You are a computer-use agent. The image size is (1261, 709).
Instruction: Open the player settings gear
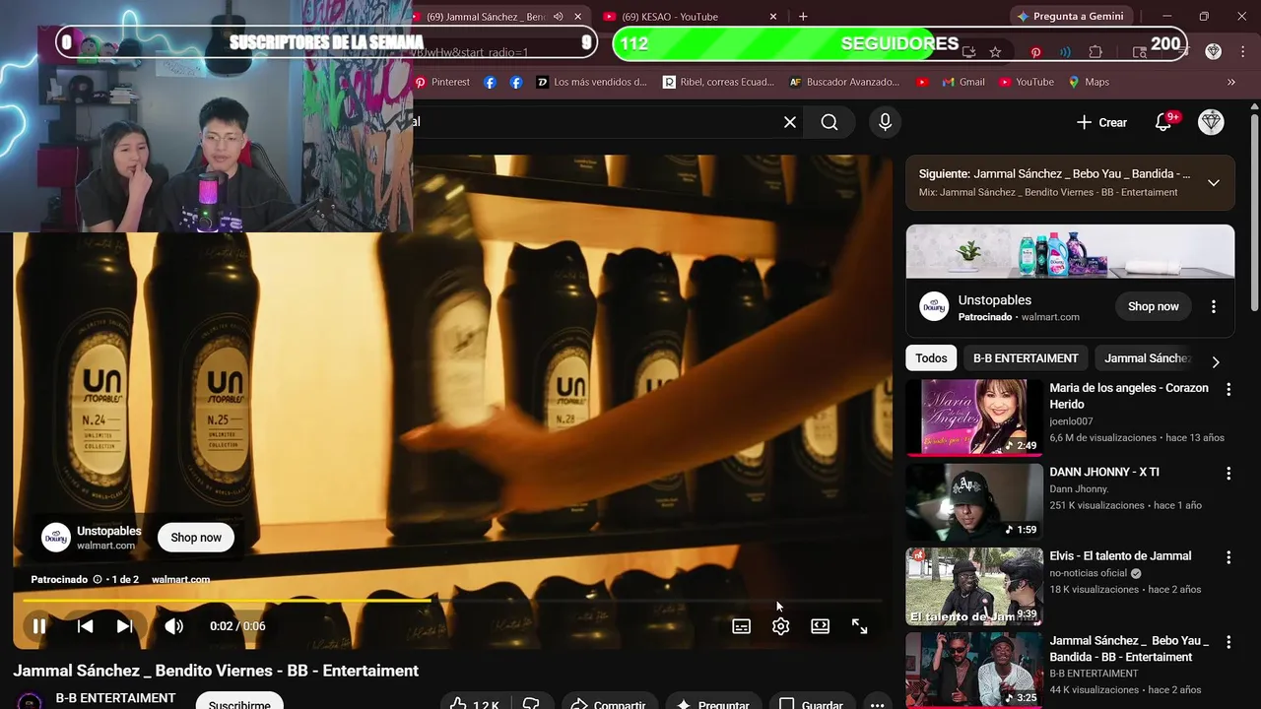pyautogui.click(x=781, y=626)
